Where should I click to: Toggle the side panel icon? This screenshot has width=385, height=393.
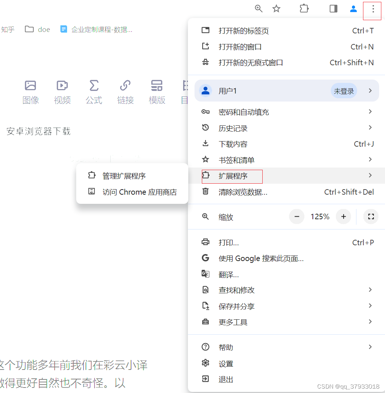(x=333, y=8)
